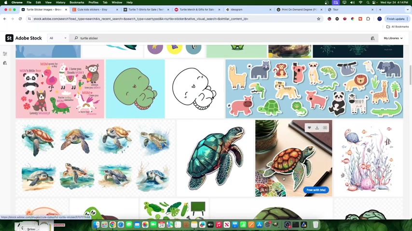Screen dimensions: 412x231
Task: Open Messages from the dock
Action: click(129, 224)
